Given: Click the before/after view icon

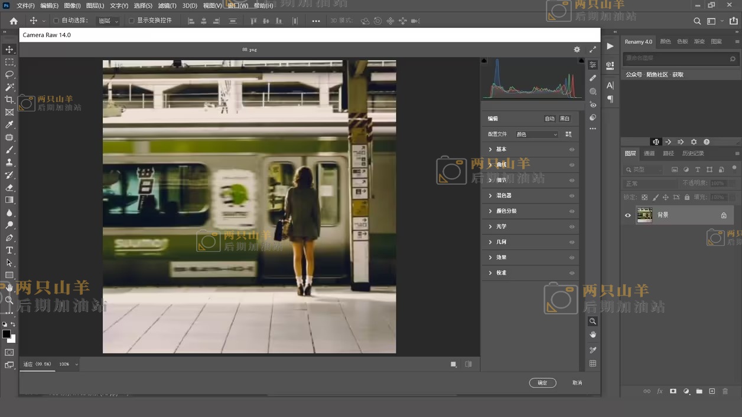Looking at the screenshot, I should click(468, 364).
